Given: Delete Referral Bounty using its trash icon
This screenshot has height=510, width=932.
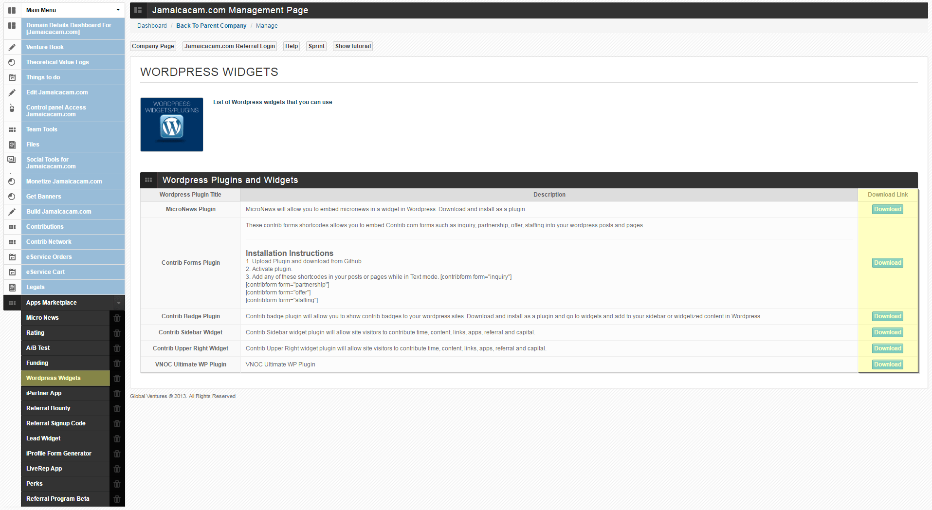Looking at the screenshot, I should [x=117, y=408].
